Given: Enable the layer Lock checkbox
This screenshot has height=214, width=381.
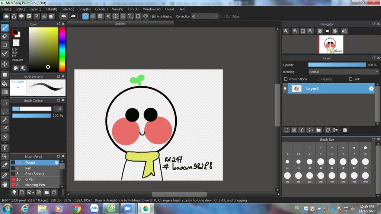Looking at the screenshot, I should (350, 79).
